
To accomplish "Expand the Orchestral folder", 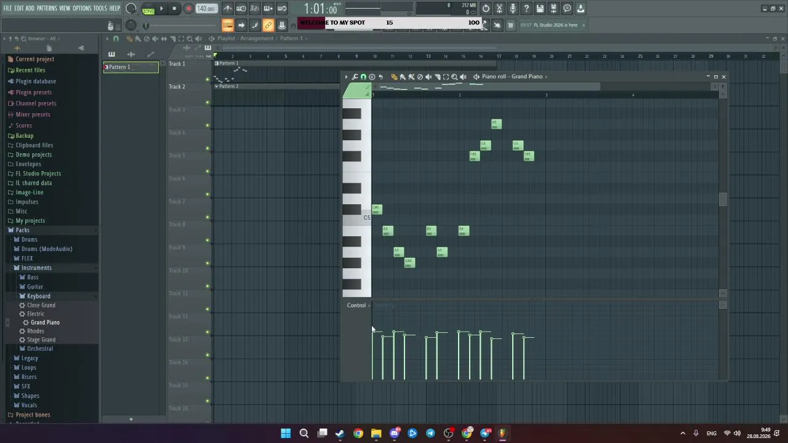I will (x=39, y=349).
